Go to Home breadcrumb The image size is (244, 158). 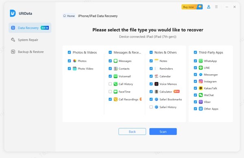(69, 16)
